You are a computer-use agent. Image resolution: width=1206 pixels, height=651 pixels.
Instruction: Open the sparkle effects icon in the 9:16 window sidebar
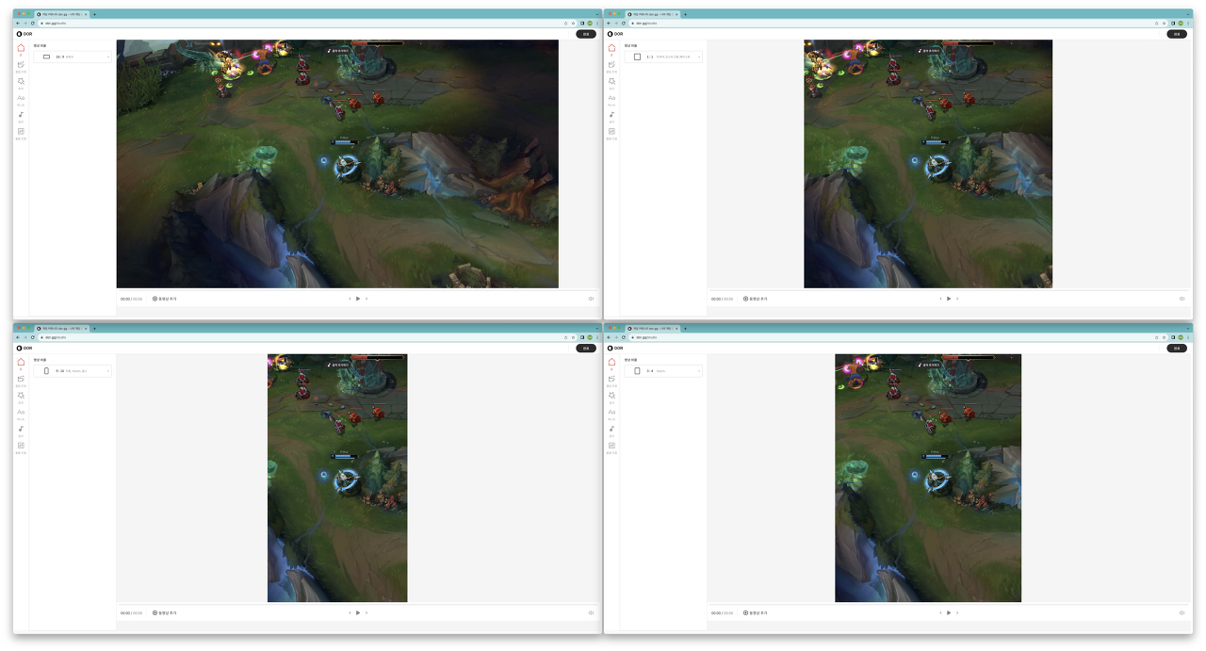tap(21, 397)
